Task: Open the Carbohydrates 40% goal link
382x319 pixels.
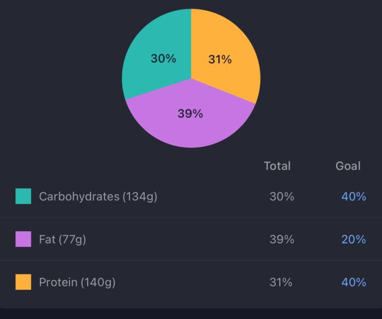Action: pyautogui.click(x=353, y=197)
